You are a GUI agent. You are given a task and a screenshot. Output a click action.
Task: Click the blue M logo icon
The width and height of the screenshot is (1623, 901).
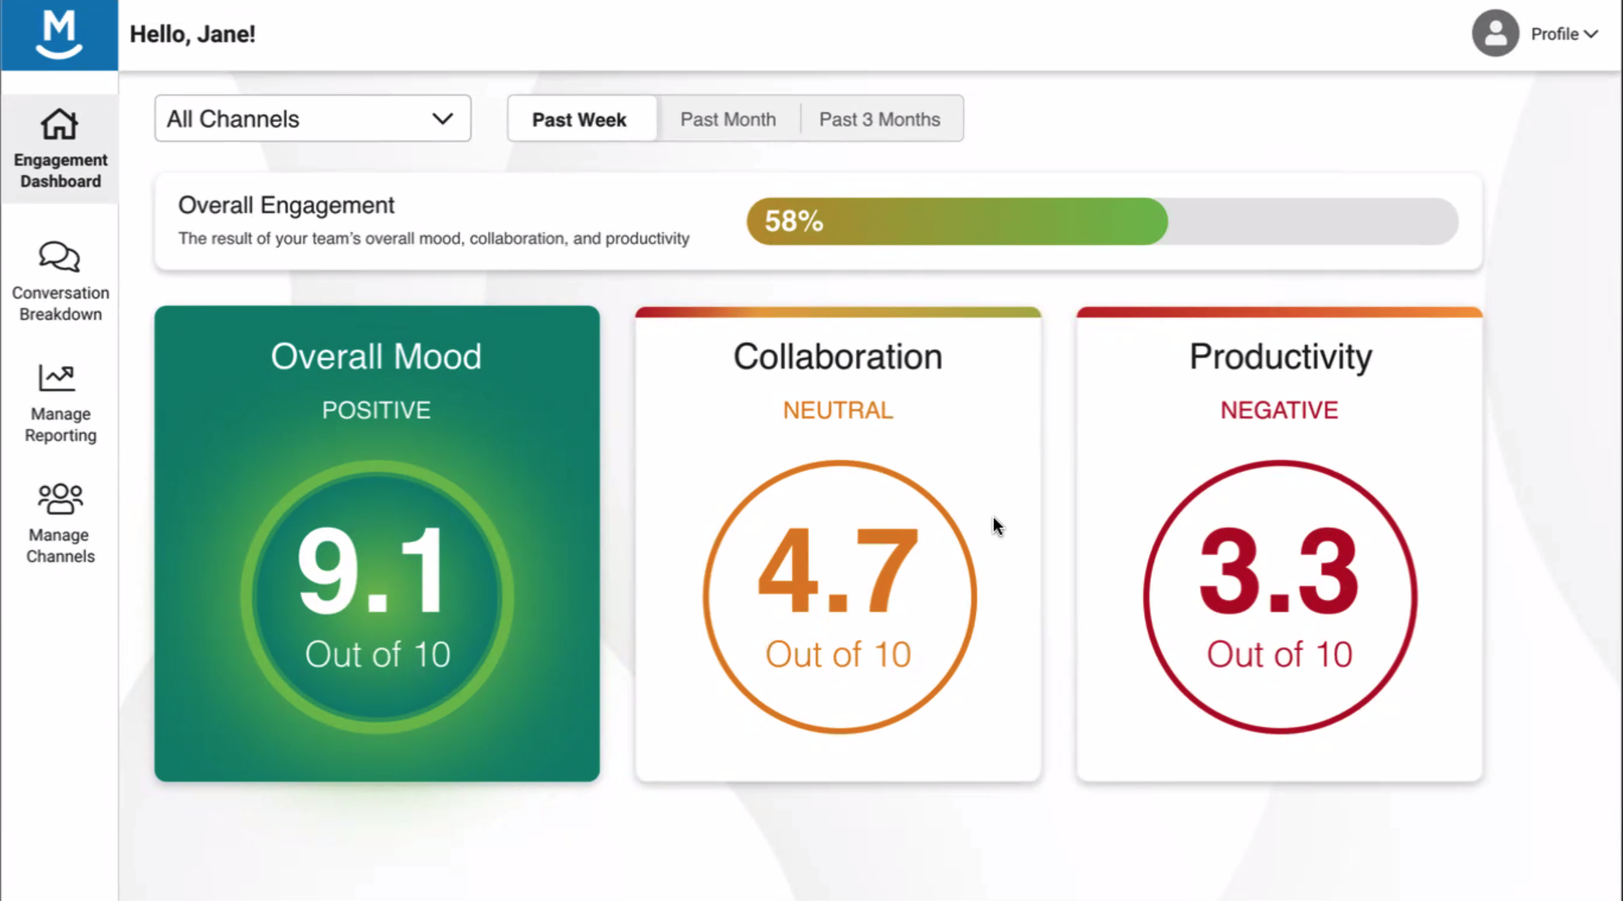59,35
